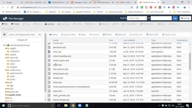Expand the .cphorde folder node
This screenshot has width=192, height=108.
coord(6,58)
